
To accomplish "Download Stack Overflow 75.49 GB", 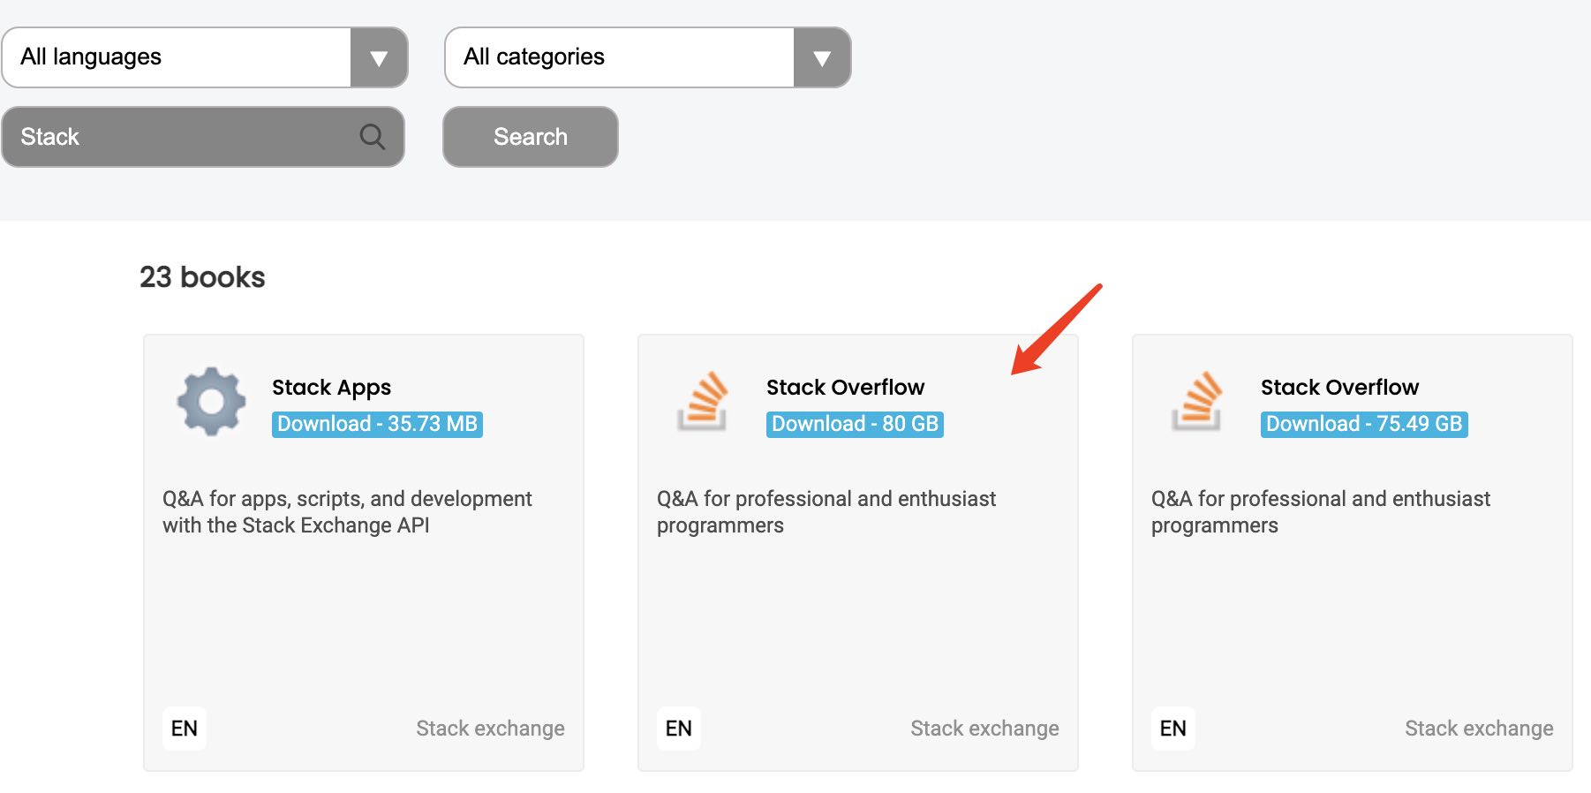I will pyautogui.click(x=1364, y=424).
